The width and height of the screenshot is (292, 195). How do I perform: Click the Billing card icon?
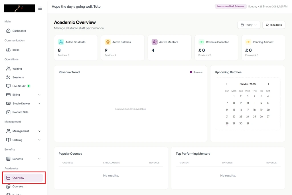(x=8, y=95)
